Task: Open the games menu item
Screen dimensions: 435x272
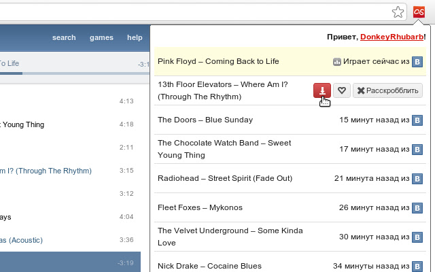Action: tap(101, 38)
